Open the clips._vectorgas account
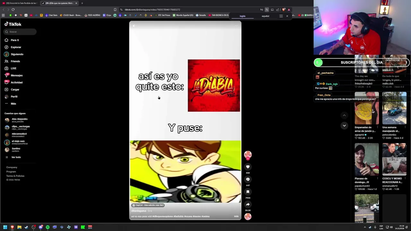Viewport: 411px width, 231px height. point(17,127)
